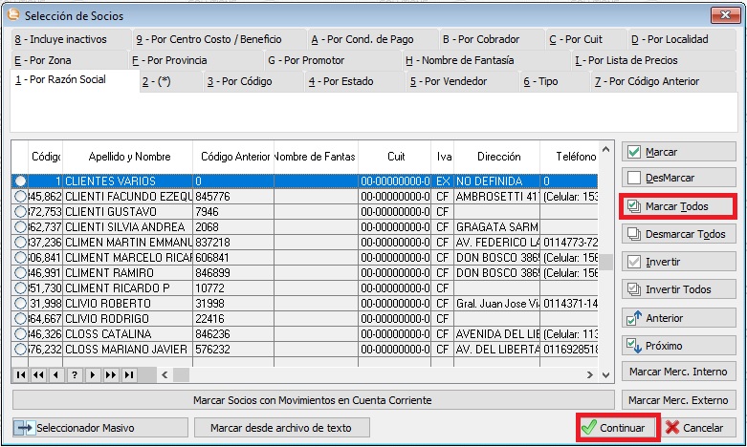
Task: Go to next record arrow
Action: pyautogui.click(x=93, y=375)
